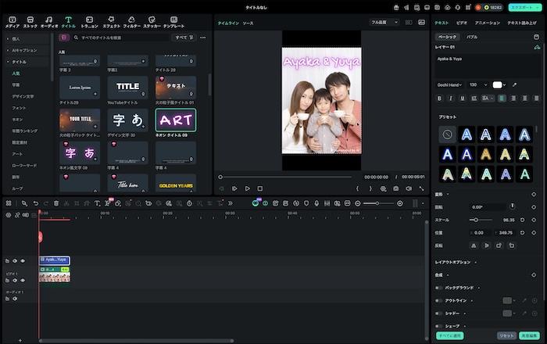Screen dimensions: 547x344
Task: Open the メディア (Media) tab icon
Action: coord(13,22)
